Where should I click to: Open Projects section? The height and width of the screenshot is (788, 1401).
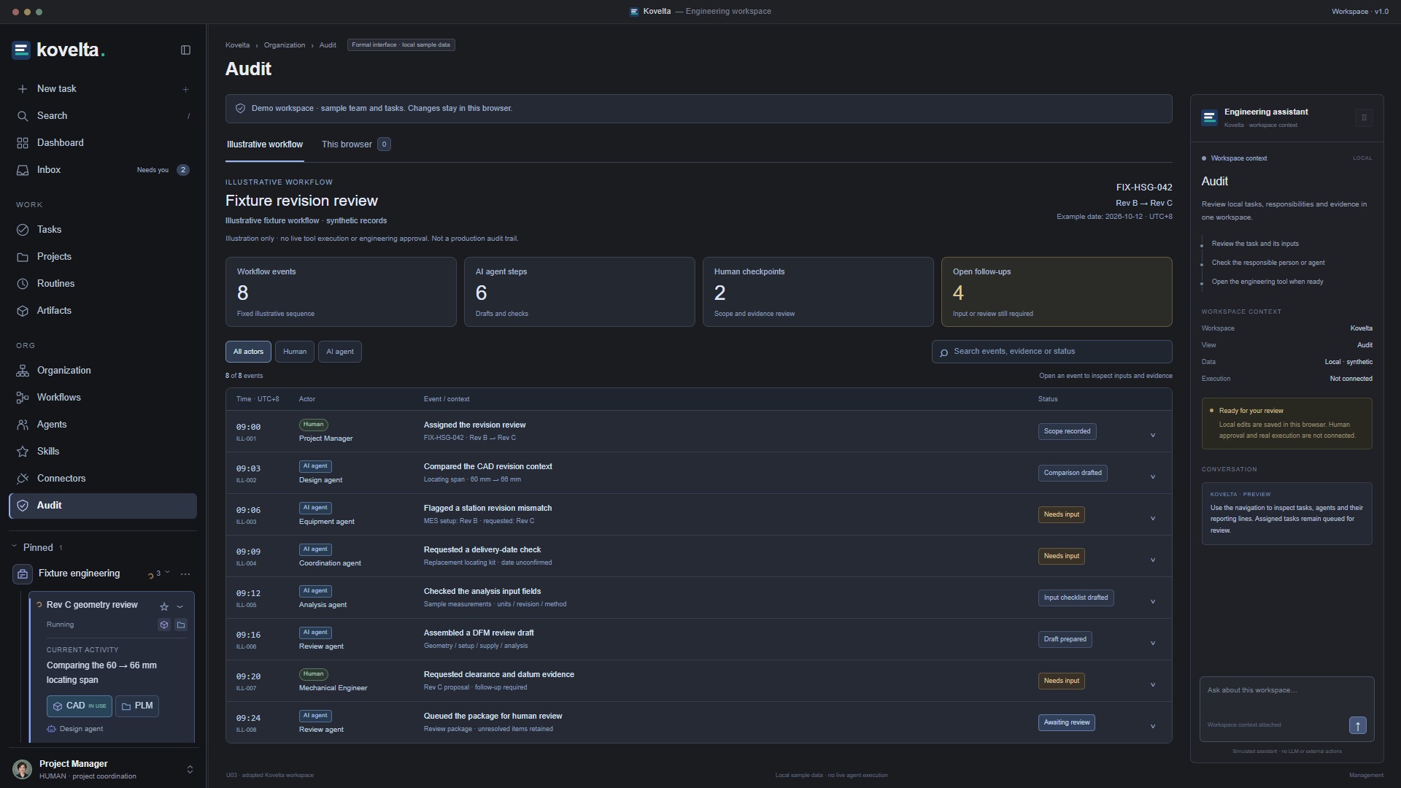tap(103, 257)
